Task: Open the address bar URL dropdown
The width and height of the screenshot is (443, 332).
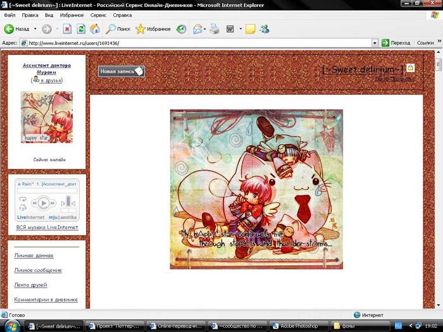Action: [375, 43]
